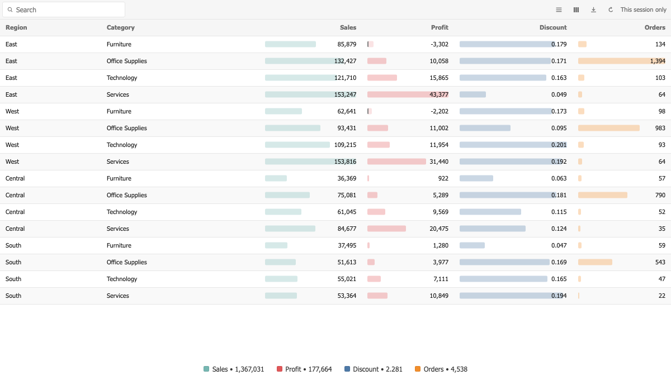Click the Orders legend orange swatch
Image resolution: width=671 pixels, height=380 pixels.
[x=418, y=369]
